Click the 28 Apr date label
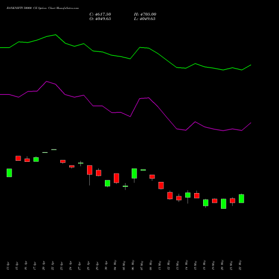279x279 pixels. pos(88,266)
